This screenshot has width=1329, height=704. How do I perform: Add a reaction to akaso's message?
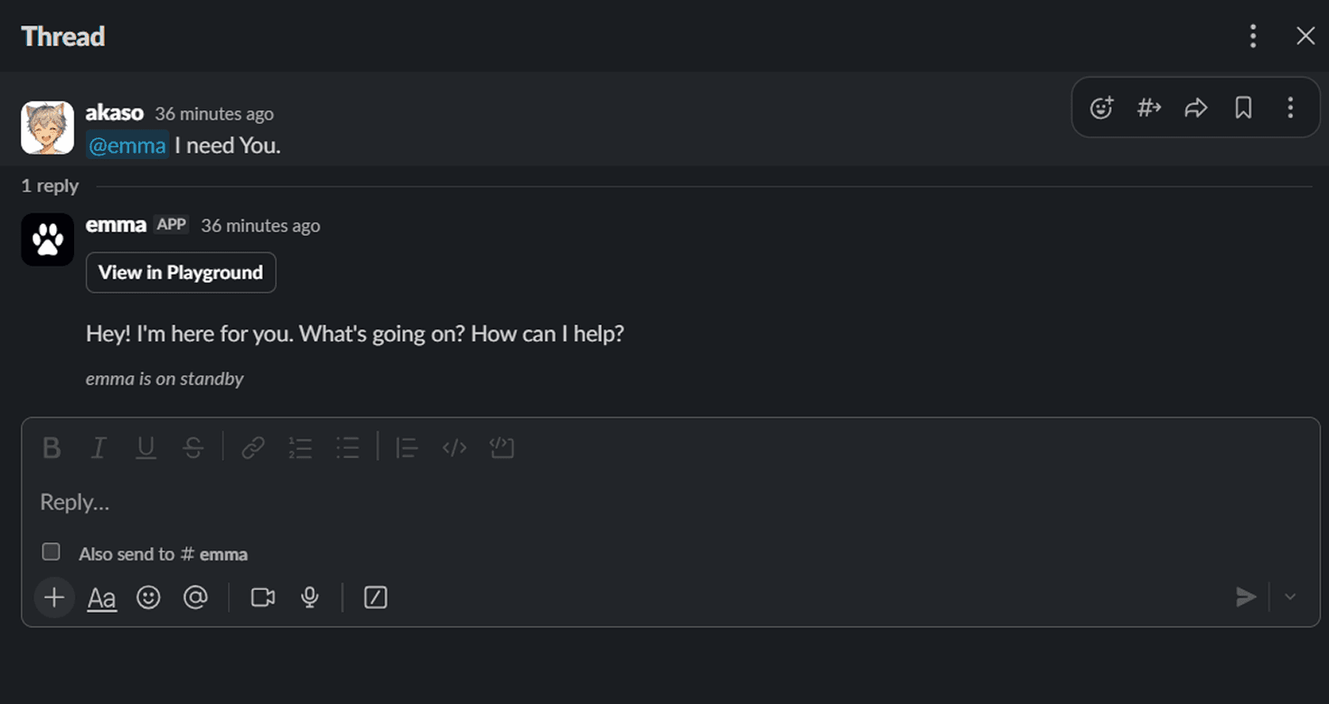click(x=1101, y=108)
